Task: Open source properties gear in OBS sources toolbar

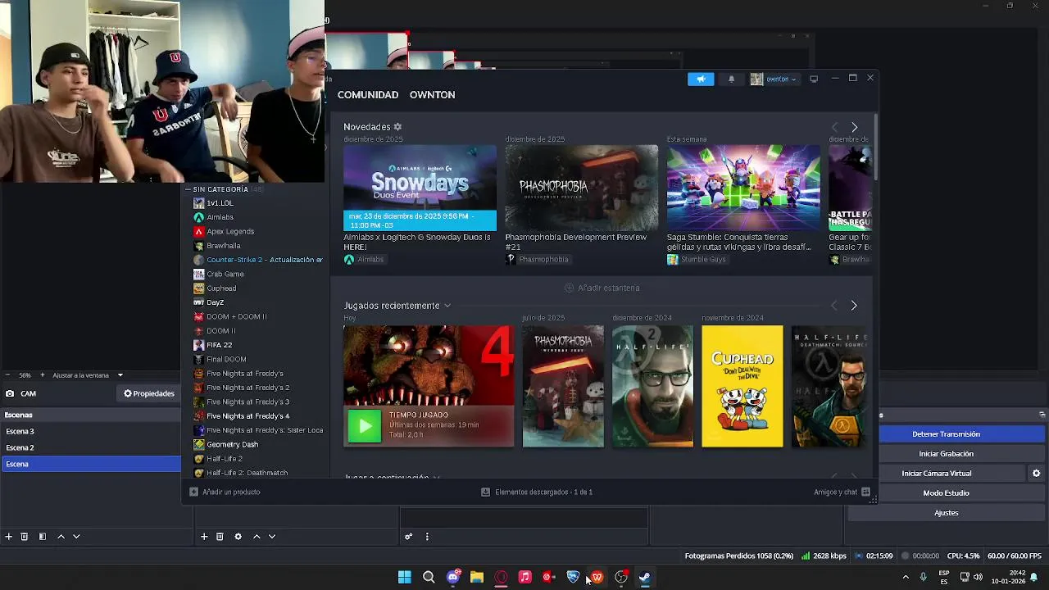Action: pos(238,537)
